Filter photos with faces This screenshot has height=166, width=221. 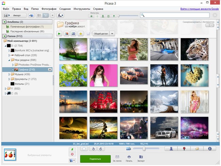103,16
